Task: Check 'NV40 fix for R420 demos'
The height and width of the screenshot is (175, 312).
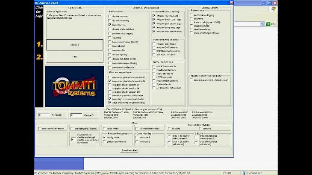Action: [154, 88]
